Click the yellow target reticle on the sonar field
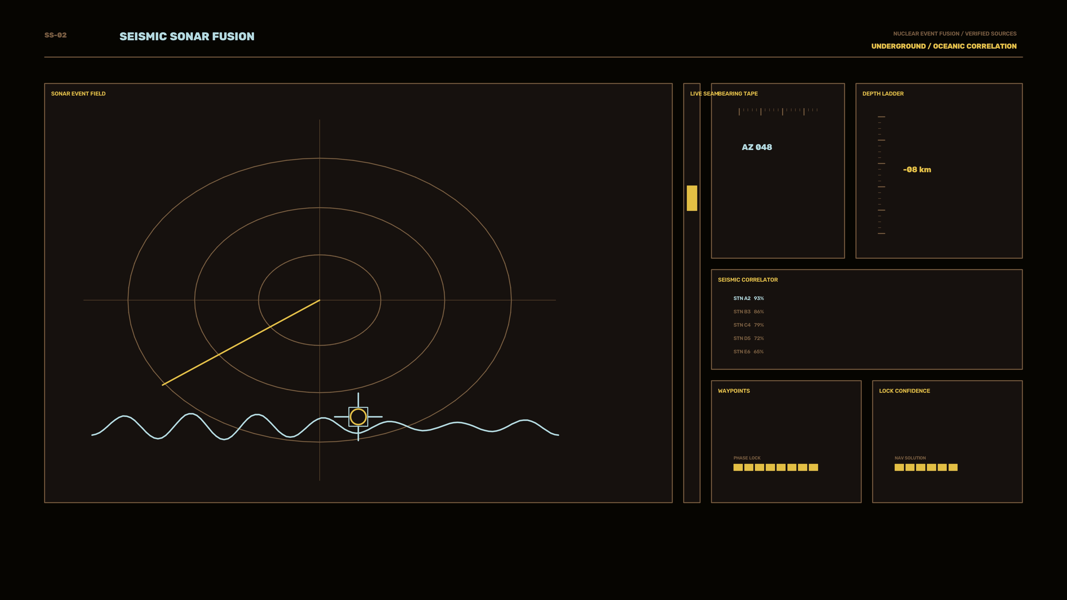The image size is (1067, 600). pyautogui.click(x=358, y=417)
